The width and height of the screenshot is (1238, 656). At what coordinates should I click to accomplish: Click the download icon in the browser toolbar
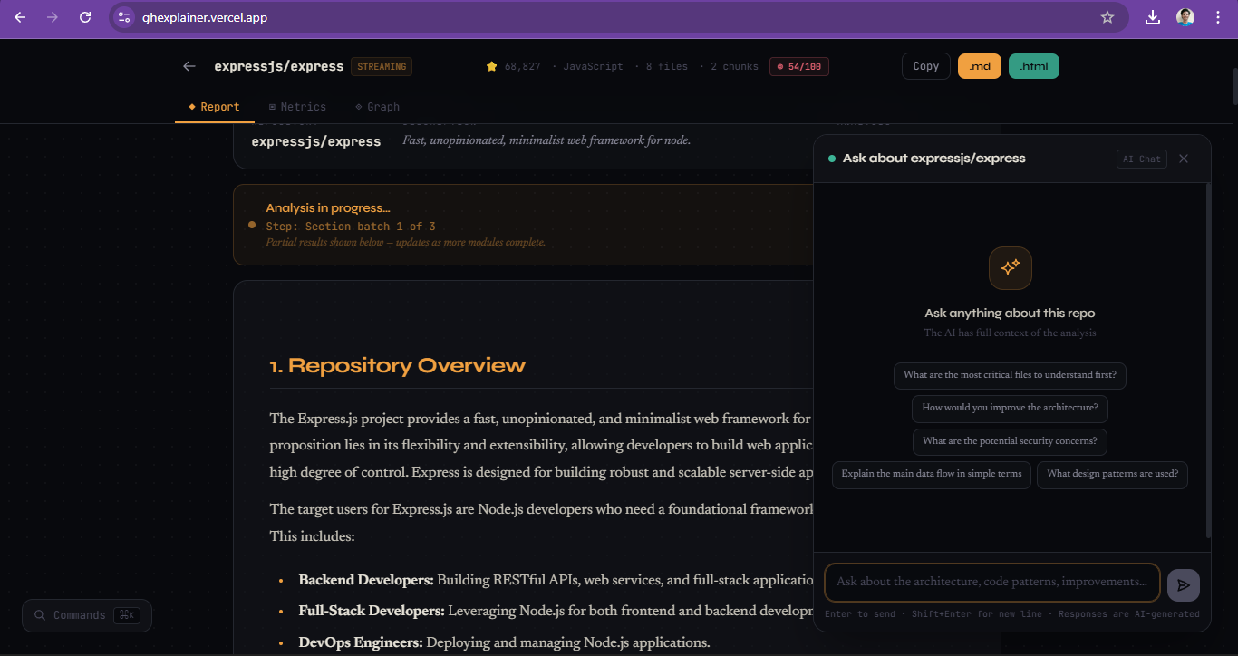(x=1152, y=16)
